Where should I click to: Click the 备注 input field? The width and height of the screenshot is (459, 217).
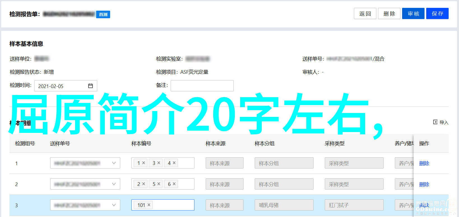pyautogui.click(x=202, y=86)
